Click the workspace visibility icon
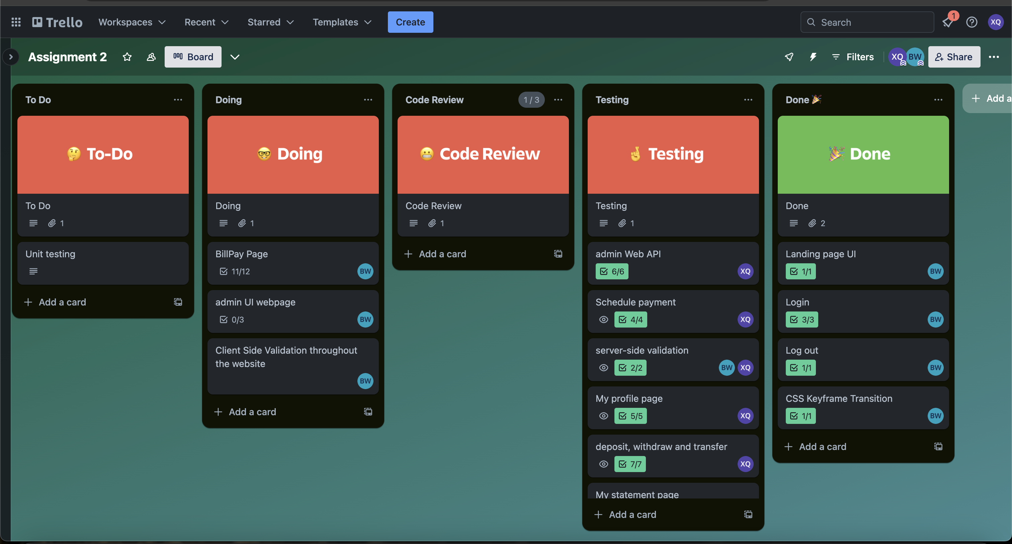 [x=151, y=57]
